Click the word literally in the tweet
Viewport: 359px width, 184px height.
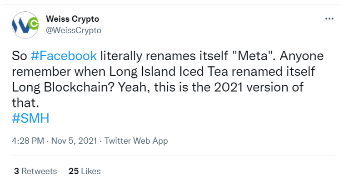[x=121, y=56]
